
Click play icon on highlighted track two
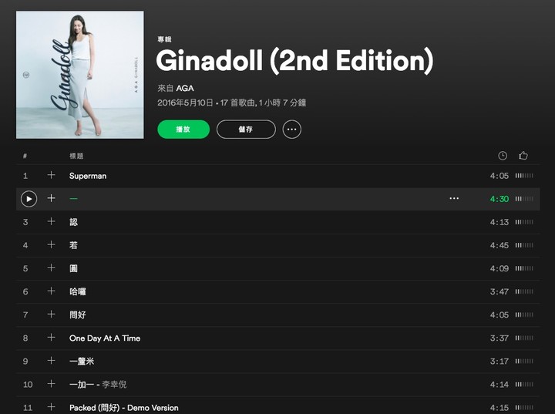tap(29, 199)
